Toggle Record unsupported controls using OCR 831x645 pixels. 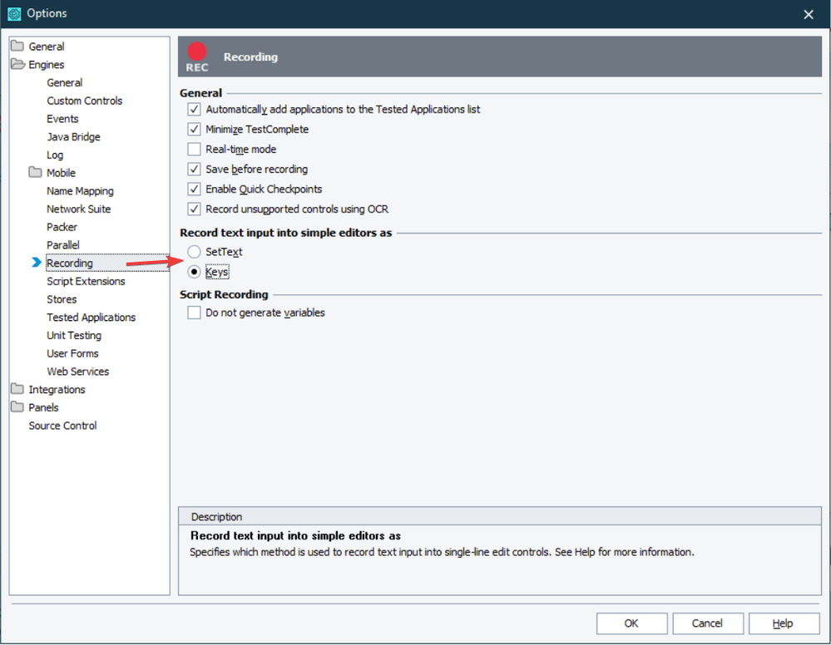(194, 209)
